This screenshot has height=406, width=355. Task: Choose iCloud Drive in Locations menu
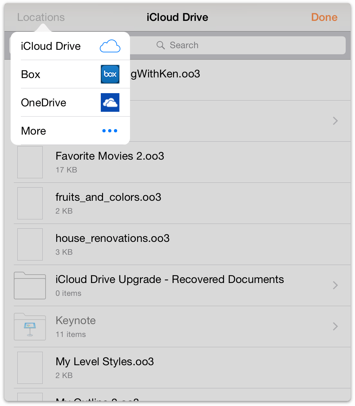(x=70, y=46)
